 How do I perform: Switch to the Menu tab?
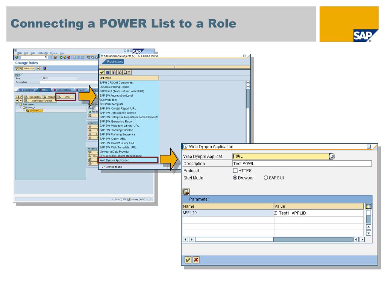point(44,90)
